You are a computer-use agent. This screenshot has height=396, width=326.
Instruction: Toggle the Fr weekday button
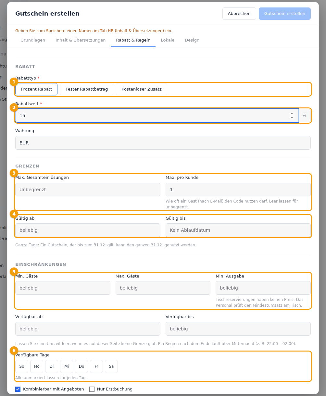(x=96, y=366)
